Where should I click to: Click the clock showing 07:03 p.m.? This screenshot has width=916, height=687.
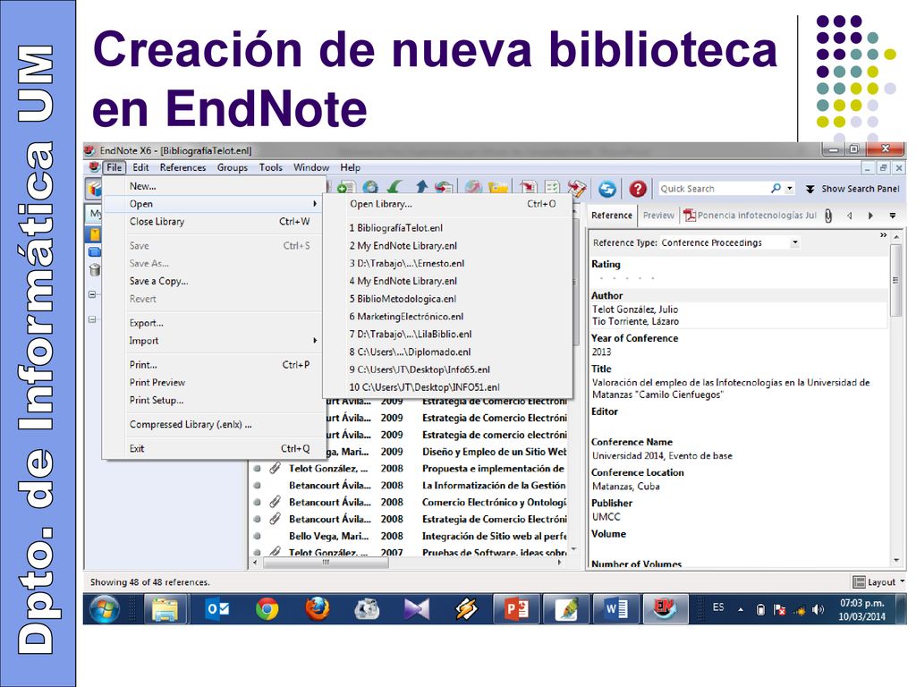point(861,603)
